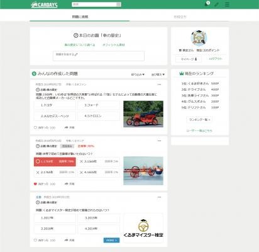Switch to the second tab on the right
Image resolution: width=259 pixels, height=252 pixels.
point(180,16)
